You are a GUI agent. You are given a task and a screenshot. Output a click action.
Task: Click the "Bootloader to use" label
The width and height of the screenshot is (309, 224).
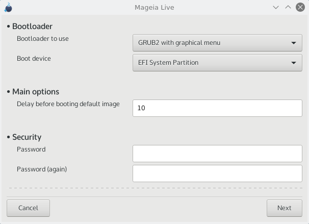click(x=43, y=39)
